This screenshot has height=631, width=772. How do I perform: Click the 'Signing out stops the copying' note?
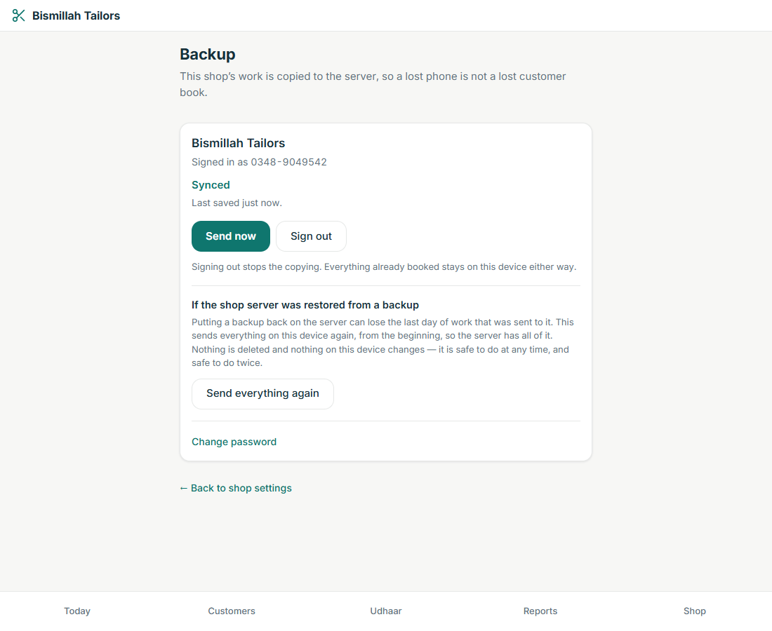point(384,266)
